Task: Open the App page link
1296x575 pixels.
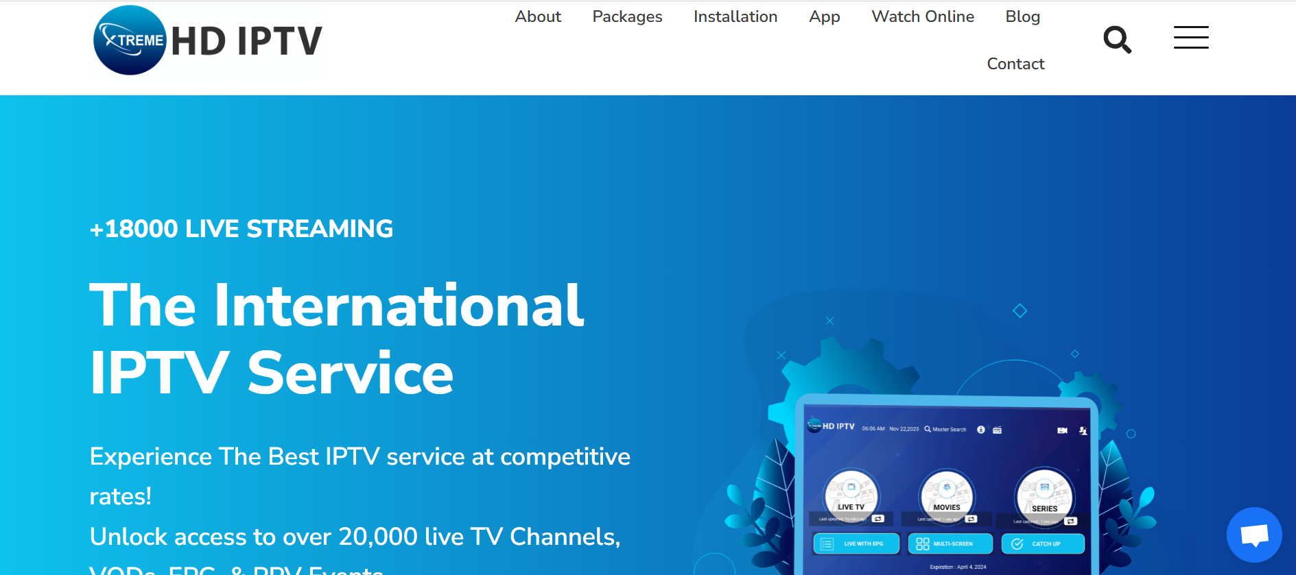Action: [x=825, y=16]
